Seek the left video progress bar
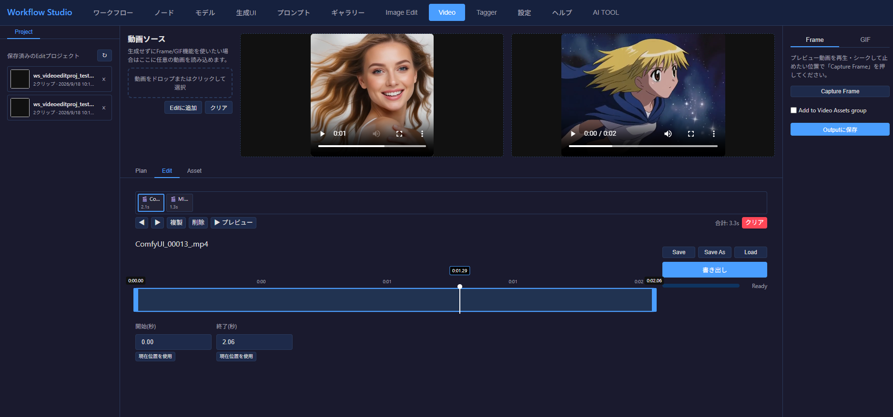The image size is (893, 417). pos(372,146)
